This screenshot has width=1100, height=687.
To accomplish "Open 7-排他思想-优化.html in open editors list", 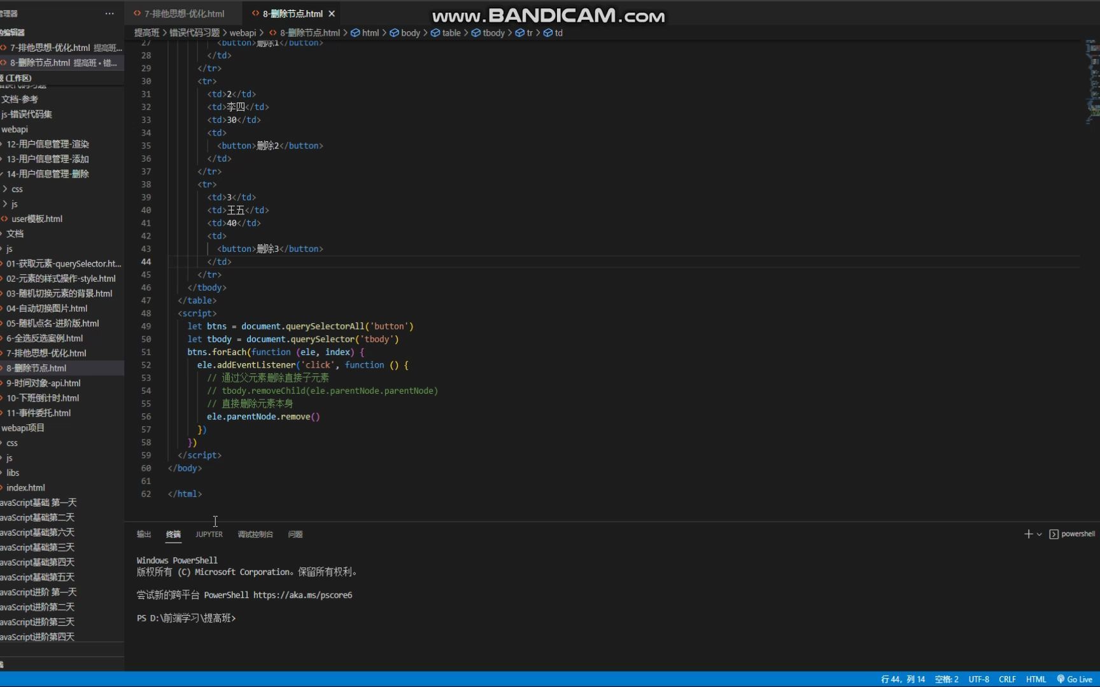I will pyautogui.click(x=62, y=48).
